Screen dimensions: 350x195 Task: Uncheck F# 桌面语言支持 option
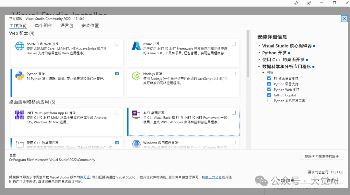pyautogui.click(x=269, y=78)
